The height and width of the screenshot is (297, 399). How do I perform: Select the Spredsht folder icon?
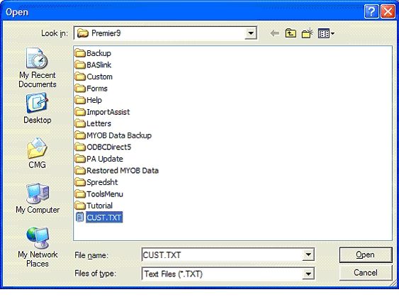80,182
